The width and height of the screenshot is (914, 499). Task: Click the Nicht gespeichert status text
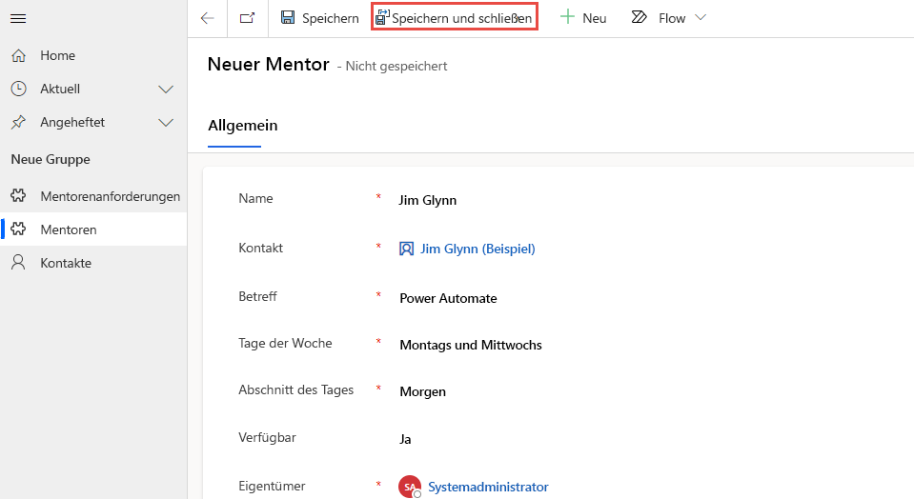(396, 67)
